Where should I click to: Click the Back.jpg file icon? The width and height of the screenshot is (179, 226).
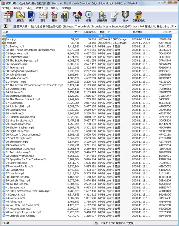4,39
